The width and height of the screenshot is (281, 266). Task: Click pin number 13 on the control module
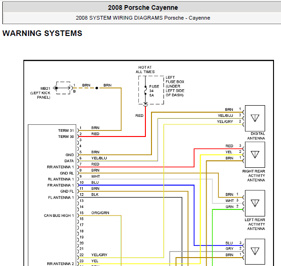click(x=82, y=201)
